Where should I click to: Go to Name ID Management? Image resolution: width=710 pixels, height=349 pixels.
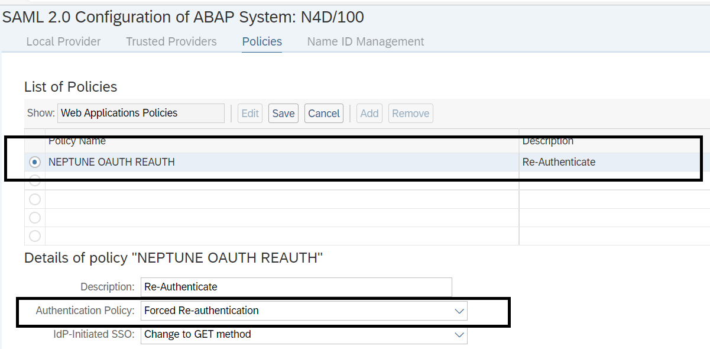365,41
